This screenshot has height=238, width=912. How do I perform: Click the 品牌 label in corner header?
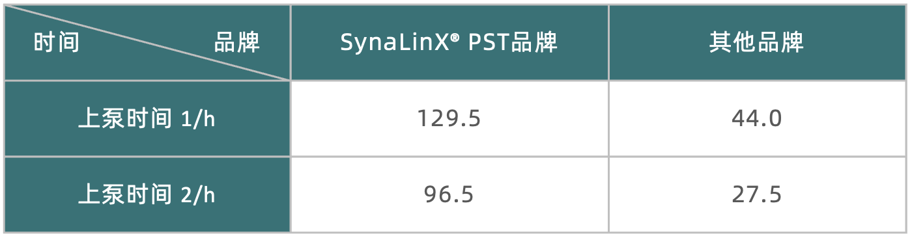click(x=237, y=43)
